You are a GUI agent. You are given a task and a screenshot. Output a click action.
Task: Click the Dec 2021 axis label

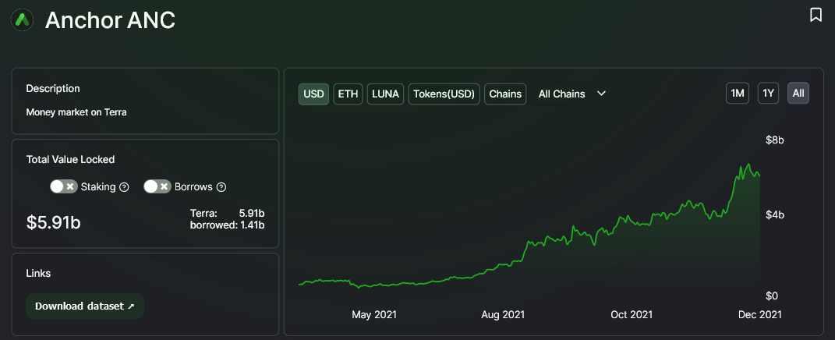[760, 314]
